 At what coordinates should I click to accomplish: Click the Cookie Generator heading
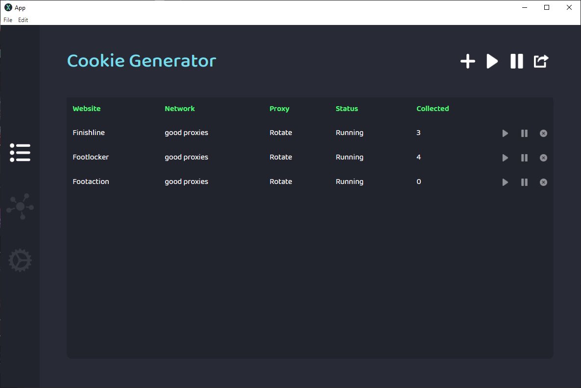tap(142, 61)
